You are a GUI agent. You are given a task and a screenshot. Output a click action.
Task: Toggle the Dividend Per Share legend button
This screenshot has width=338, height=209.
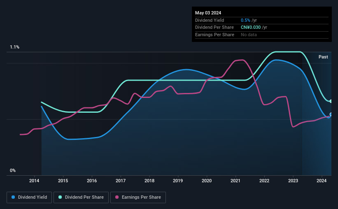pos(81,197)
